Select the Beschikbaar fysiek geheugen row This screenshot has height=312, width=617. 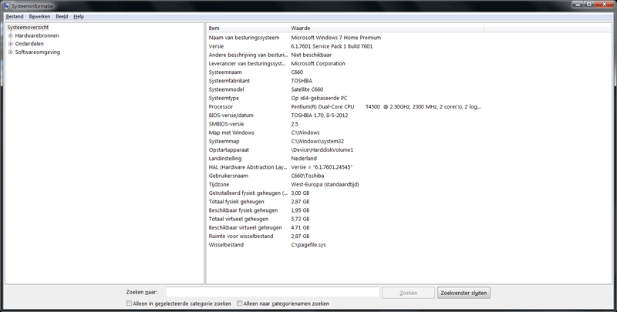click(345, 210)
